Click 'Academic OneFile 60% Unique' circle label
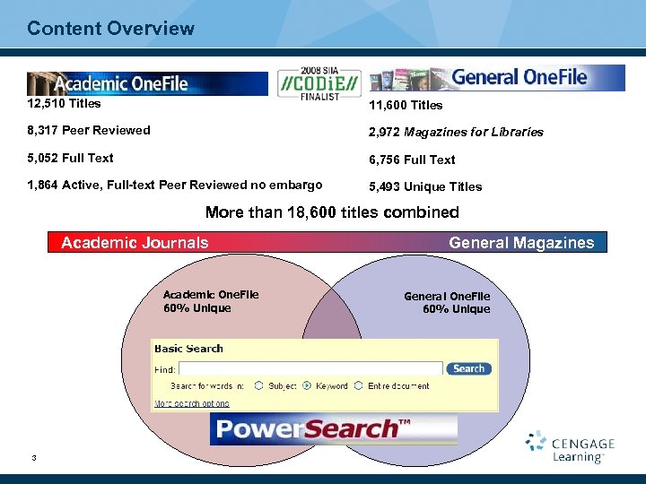Viewport: 646px width, 484px height. click(211, 301)
